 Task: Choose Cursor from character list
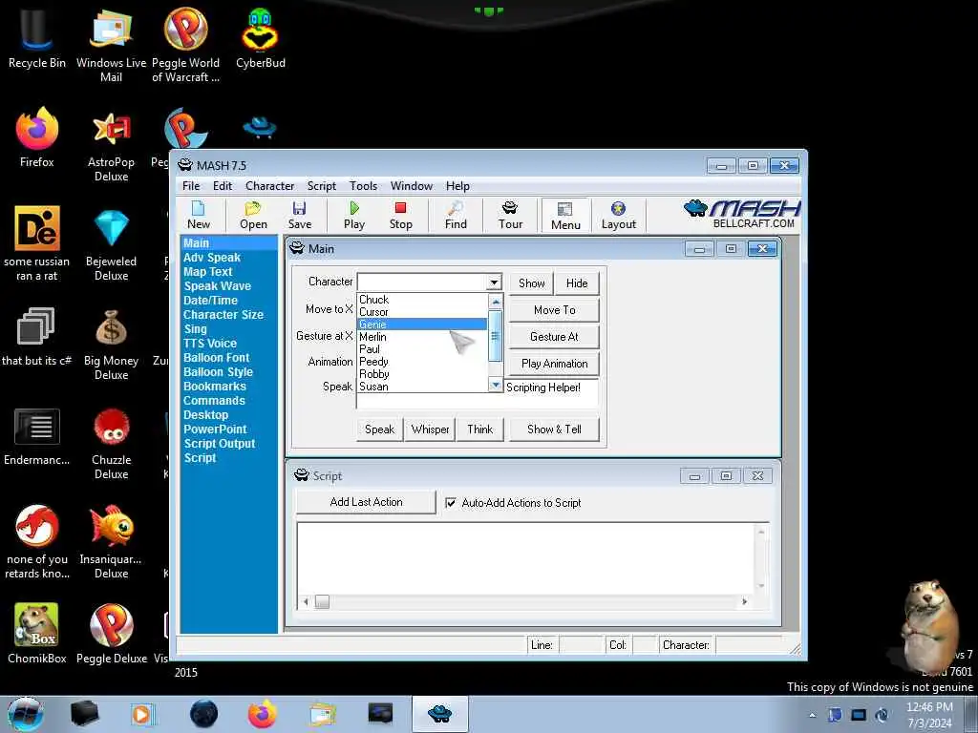pyautogui.click(x=421, y=312)
